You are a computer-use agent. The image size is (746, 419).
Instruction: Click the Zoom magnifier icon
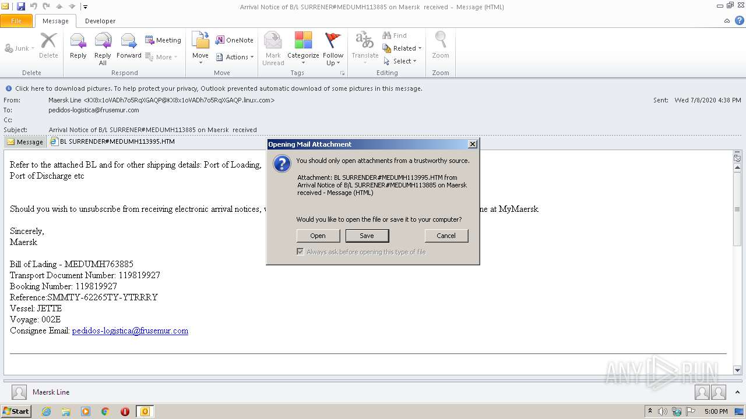click(441, 46)
